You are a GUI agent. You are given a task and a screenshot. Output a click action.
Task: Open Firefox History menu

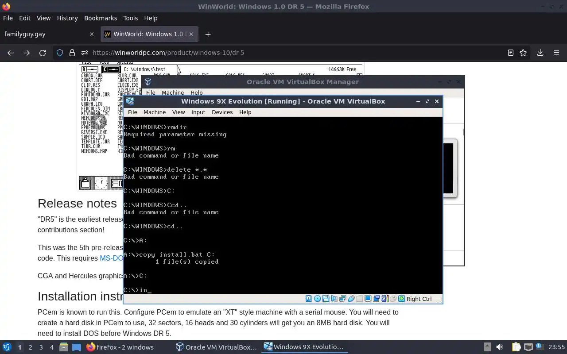pos(67,18)
